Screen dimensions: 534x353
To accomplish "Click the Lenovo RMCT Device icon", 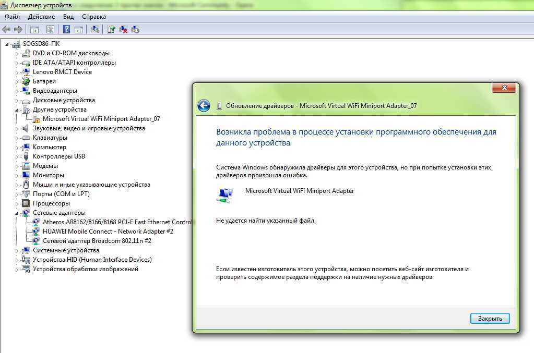I will 26,72.
